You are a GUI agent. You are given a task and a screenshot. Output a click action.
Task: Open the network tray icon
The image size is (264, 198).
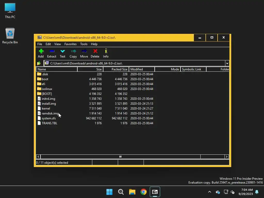(226, 192)
